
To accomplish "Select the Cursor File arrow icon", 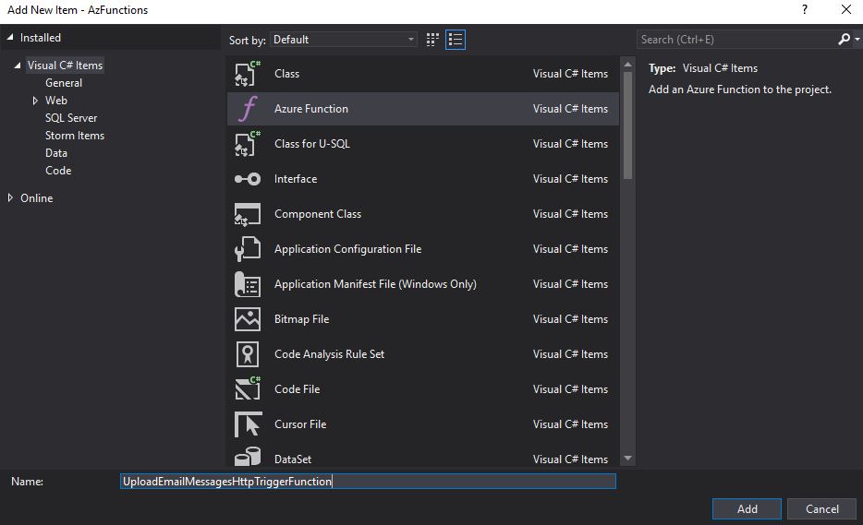I will (x=248, y=424).
